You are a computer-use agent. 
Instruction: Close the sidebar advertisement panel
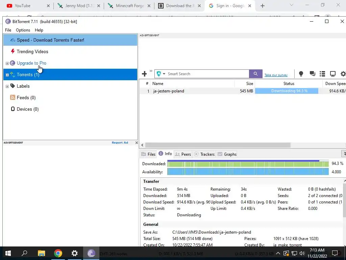click(137, 143)
